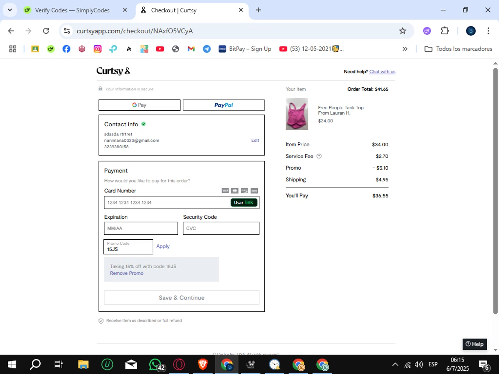The width and height of the screenshot is (499, 374).
Task: Open Brave browser from taskbar
Action: tap(203, 364)
